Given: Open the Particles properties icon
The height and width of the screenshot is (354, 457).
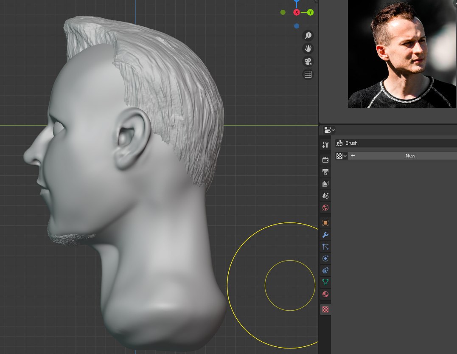Looking at the screenshot, I should [325, 247].
